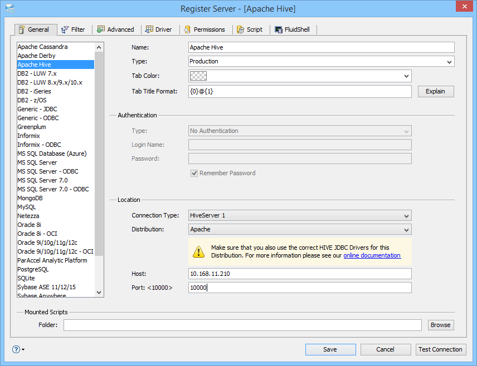The image size is (477, 366).
Task: Click the Explain button
Action: click(436, 91)
